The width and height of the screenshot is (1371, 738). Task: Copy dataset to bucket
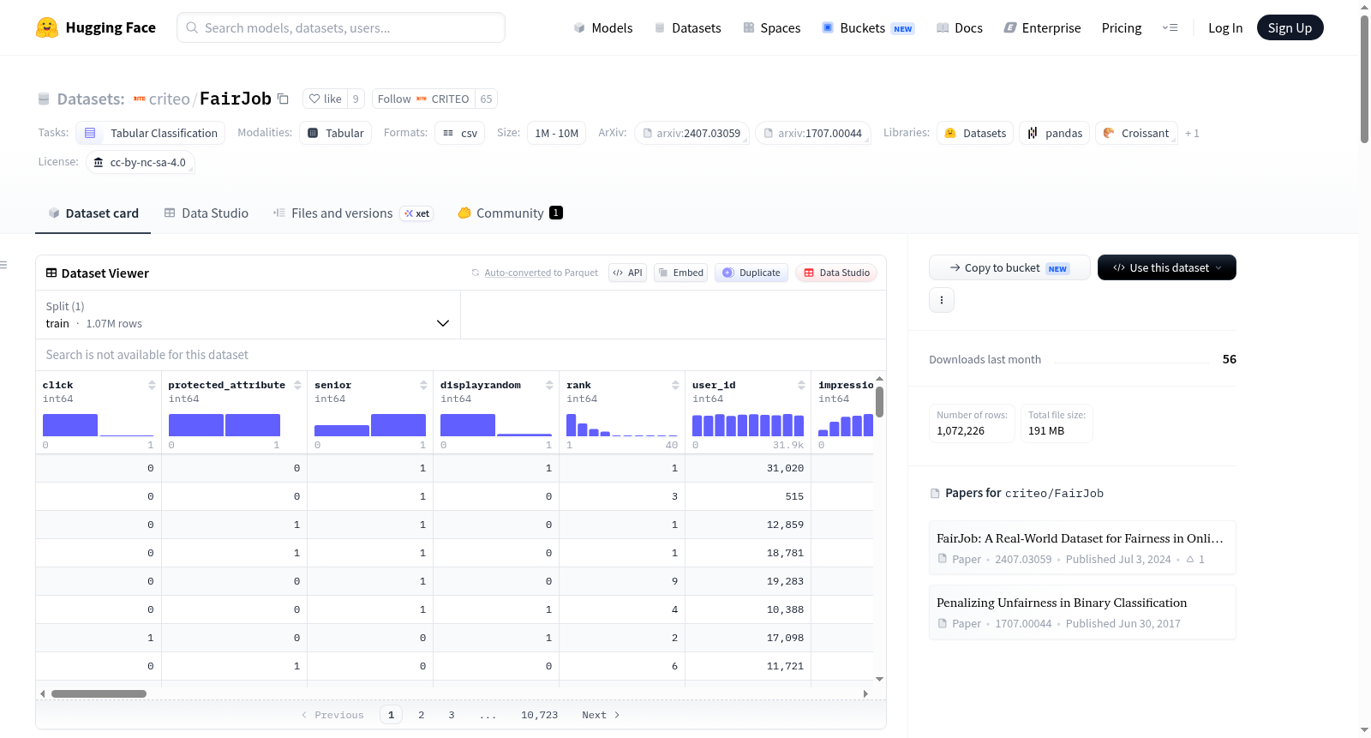(1009, 267)
